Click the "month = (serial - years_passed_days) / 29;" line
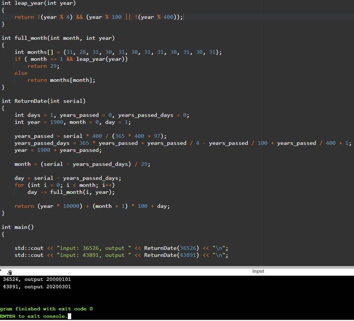 [x=83, y=164]
